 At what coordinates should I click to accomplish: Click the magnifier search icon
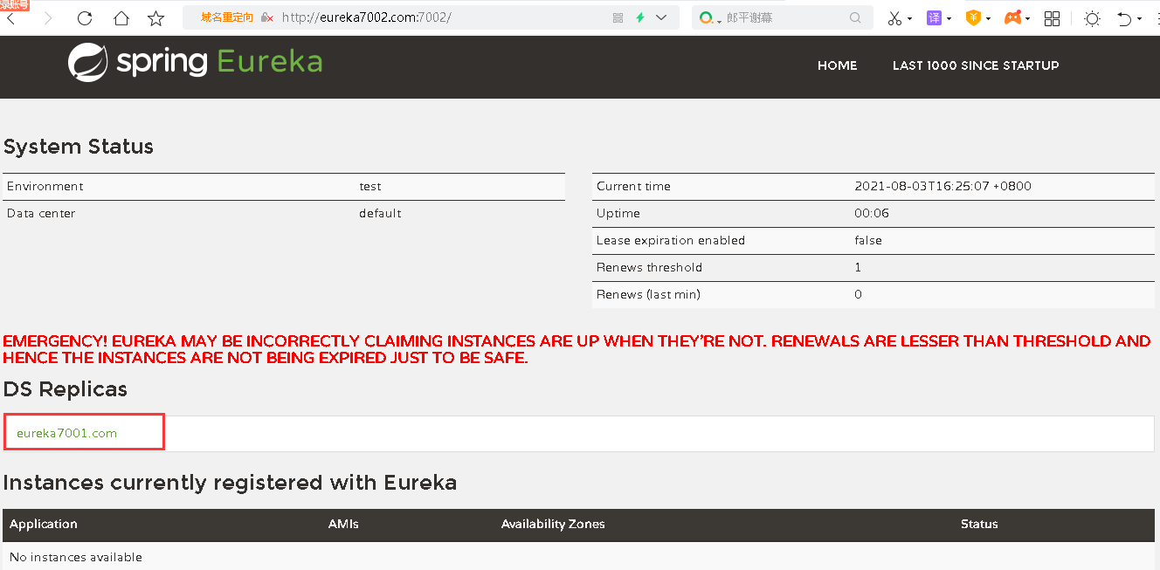(x=855, y=17)
